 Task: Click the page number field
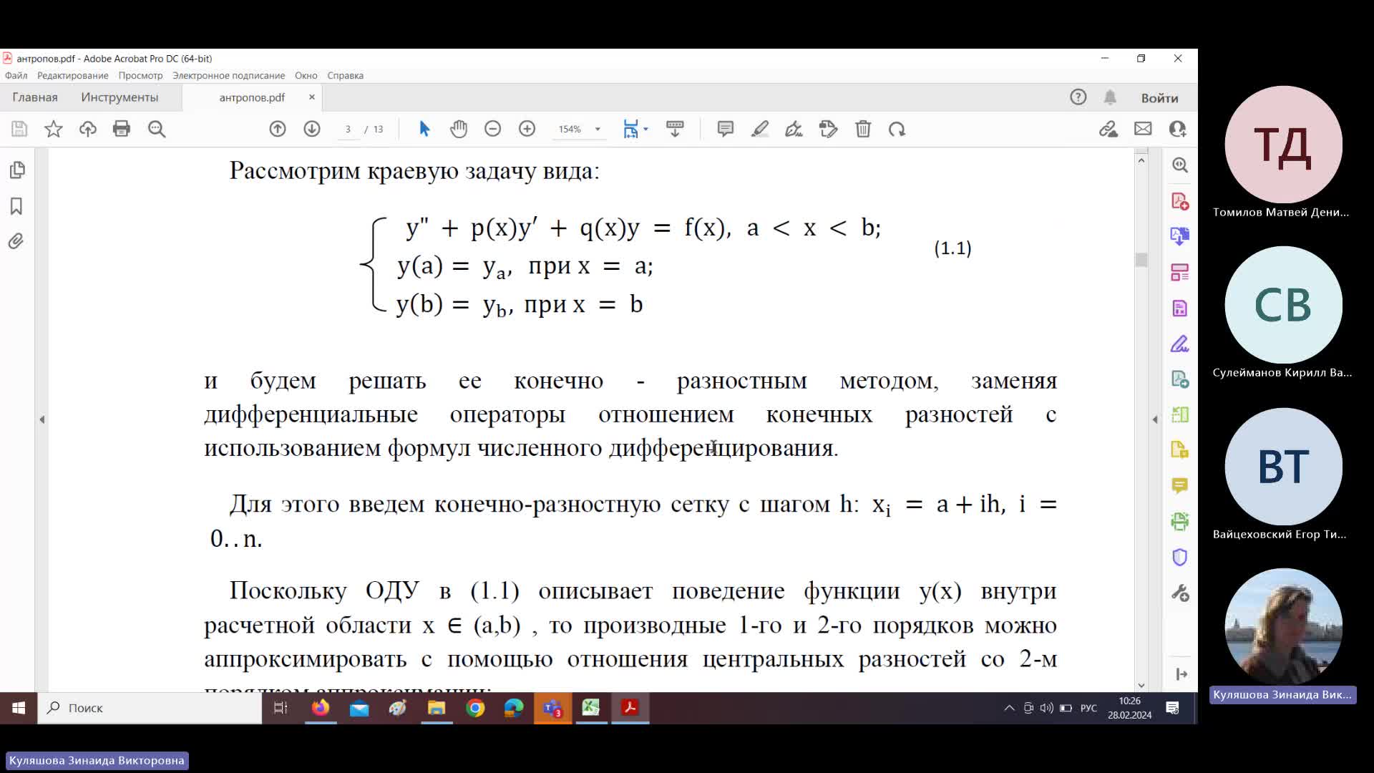pos(349,130)
